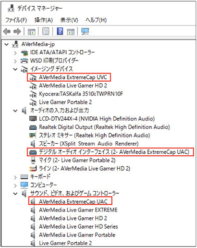Open the 操作(A) menu
This screenshot has height=248, width=197.
44,20
